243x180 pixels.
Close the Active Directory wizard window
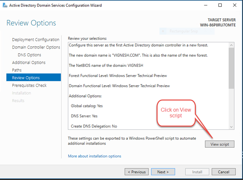click(x=235, y=5)
